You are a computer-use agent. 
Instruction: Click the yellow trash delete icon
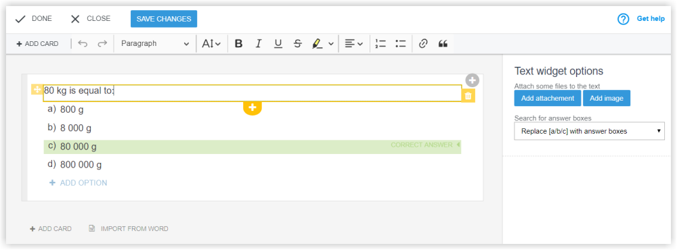click(468, 96)
